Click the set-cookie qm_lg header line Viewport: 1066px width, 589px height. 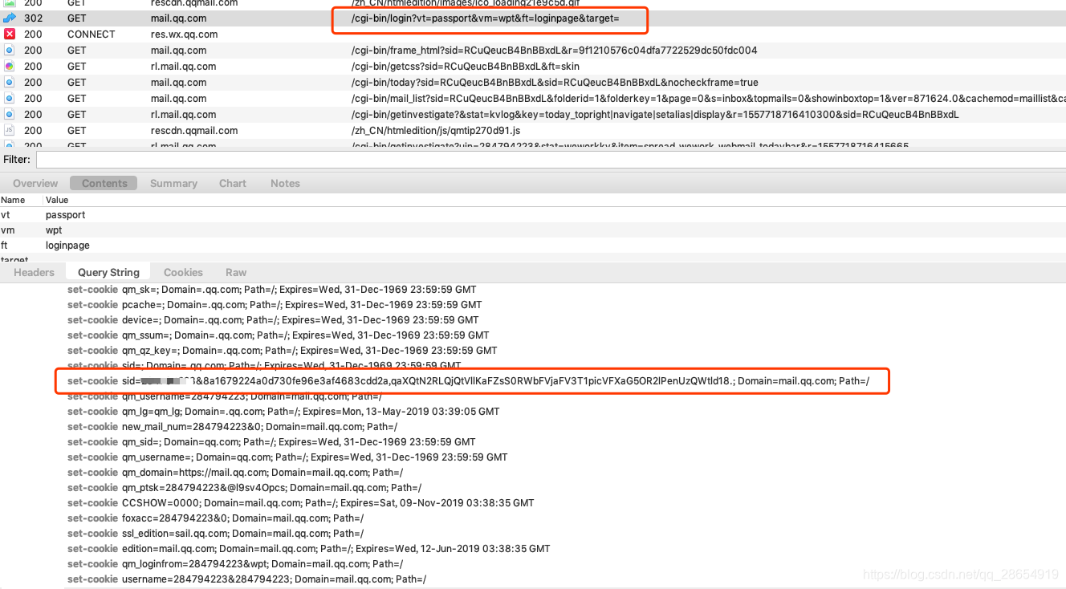pyautogui.click(x=283, y=412)
